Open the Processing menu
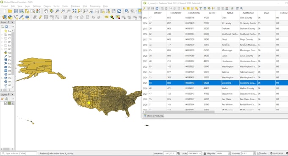The image size is (288, 156). click(95, 6)
